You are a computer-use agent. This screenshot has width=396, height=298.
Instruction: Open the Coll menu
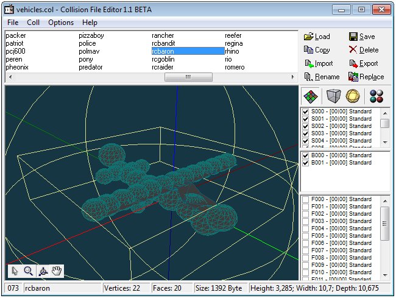pyautogui.click(x=33, y=23)
